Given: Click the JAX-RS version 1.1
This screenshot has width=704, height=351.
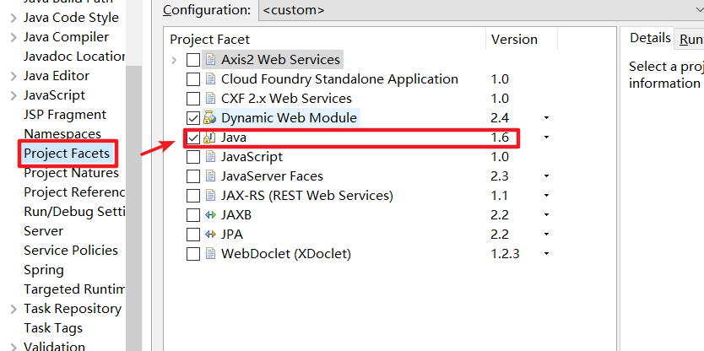Looking at the screenshot, I should click(499, 196).
